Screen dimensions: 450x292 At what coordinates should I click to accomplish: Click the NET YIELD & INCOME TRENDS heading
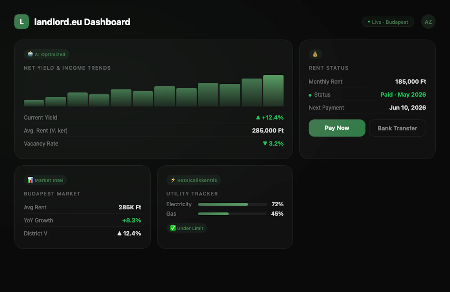[67, 68]
